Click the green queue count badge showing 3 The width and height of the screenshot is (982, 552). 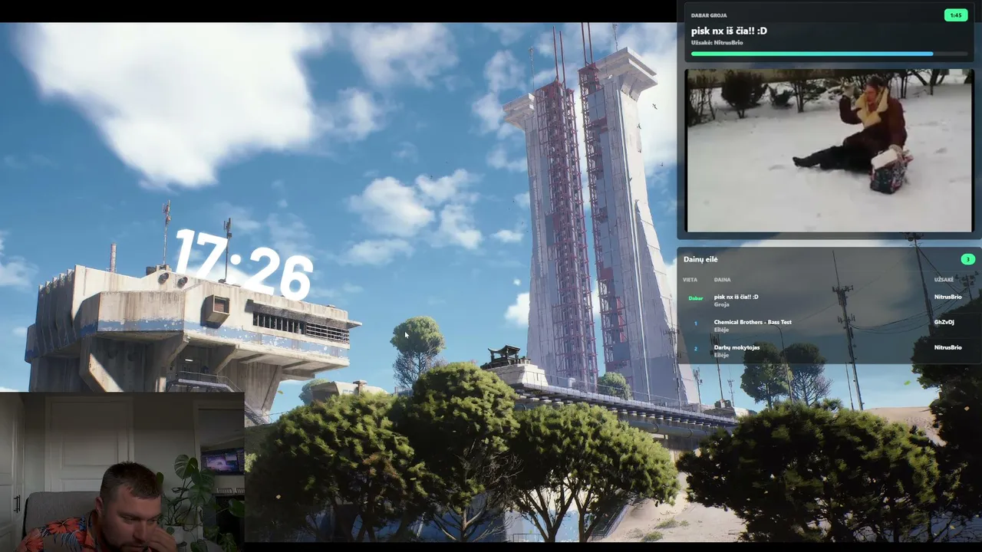pyautogui.click(x=967, y=259)
